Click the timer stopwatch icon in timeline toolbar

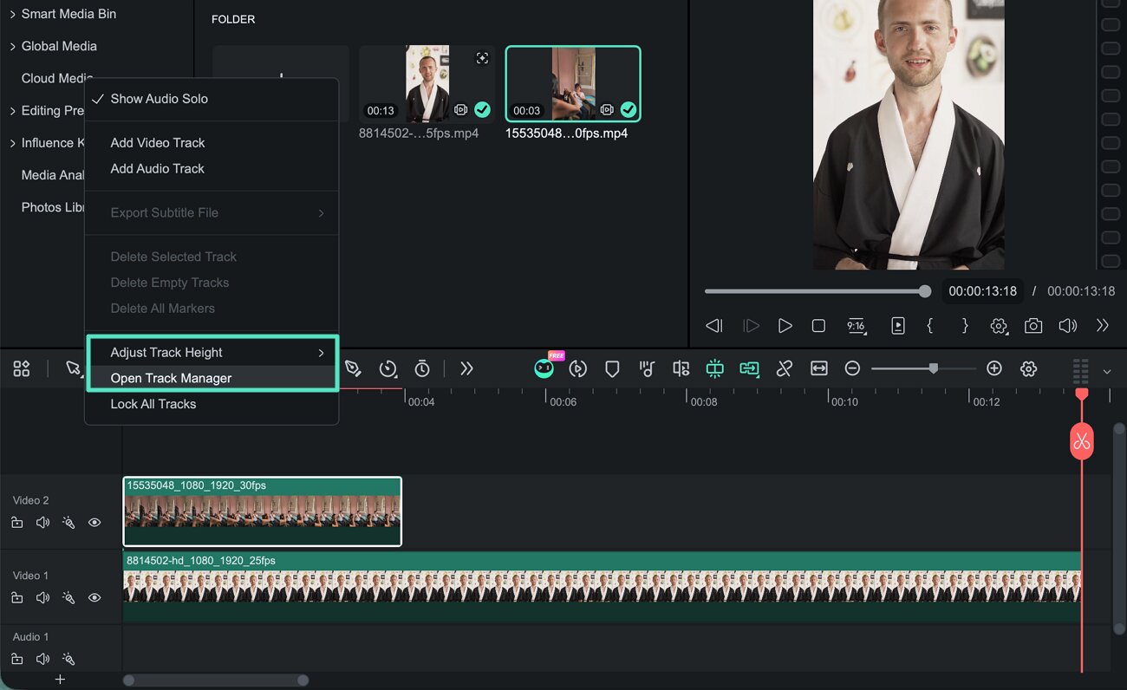422,369
